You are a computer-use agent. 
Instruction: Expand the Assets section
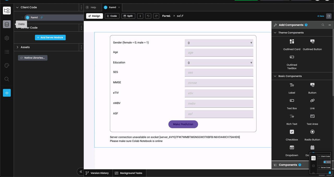pos(17,47)
